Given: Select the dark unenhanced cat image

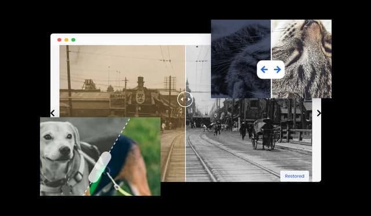Looking at the screenshot, I should (x=241, y=59).
